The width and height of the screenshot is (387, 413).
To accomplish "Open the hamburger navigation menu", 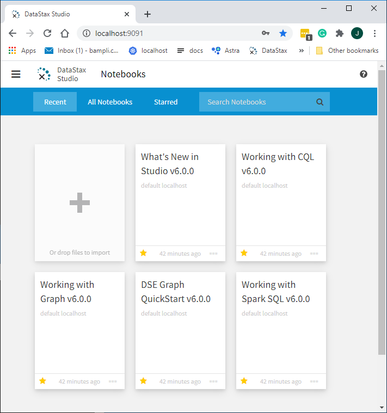I will point(16,74).
